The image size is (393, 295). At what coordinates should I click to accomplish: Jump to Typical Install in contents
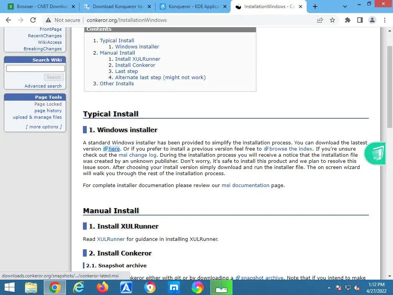[x=117, y=40]
